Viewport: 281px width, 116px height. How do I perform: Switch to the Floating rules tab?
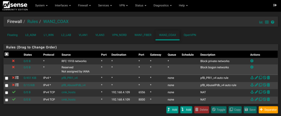(12, 35)
